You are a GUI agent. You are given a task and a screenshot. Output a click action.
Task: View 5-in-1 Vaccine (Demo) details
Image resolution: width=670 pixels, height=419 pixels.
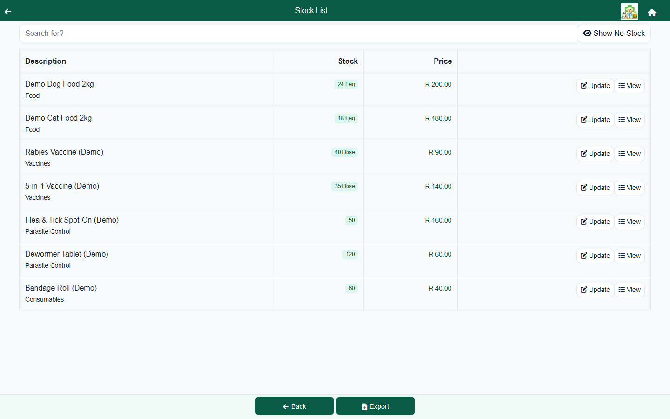click(x=630, y=188)
